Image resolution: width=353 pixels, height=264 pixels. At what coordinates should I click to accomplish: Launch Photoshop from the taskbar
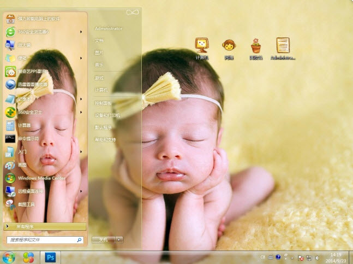tap(51, 256)
